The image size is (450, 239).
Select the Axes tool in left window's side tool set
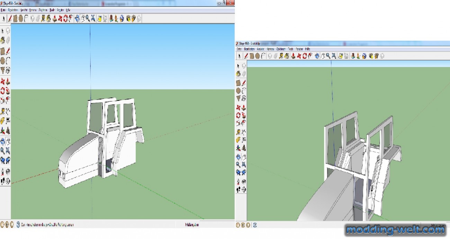click(3, 131)
